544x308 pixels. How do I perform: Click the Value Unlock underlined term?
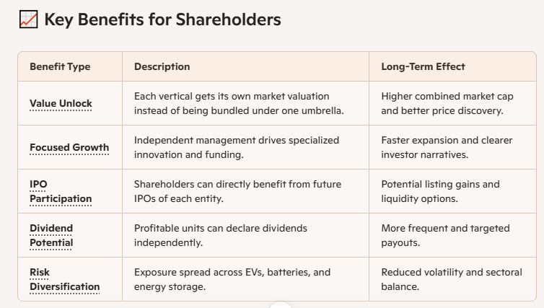61,103
